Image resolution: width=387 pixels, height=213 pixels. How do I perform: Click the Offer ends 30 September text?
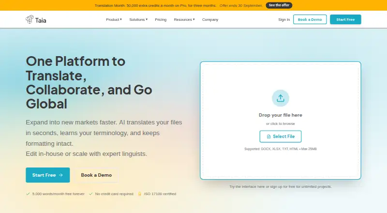(241, 5)
